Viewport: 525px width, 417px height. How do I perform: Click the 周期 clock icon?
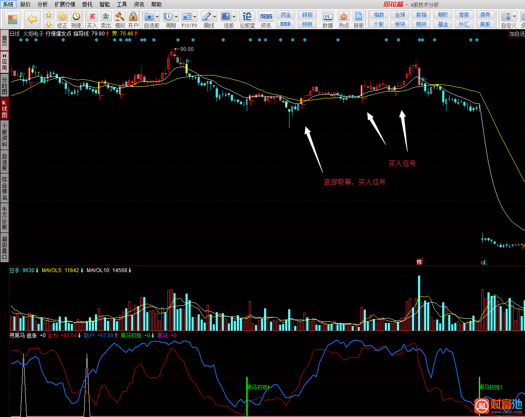coord(168,16)
